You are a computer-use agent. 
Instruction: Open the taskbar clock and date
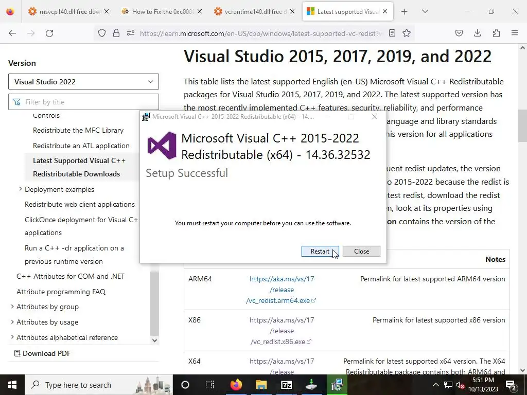coord(483,385)
